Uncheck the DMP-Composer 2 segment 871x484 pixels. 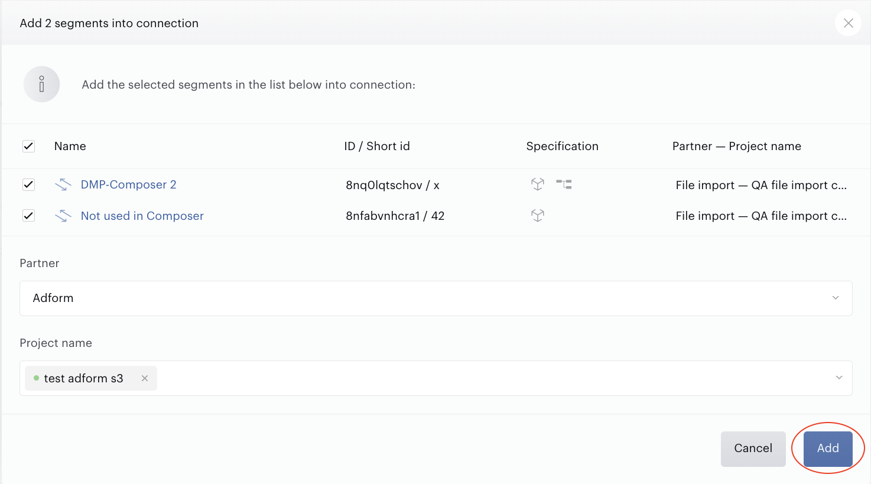28,184
